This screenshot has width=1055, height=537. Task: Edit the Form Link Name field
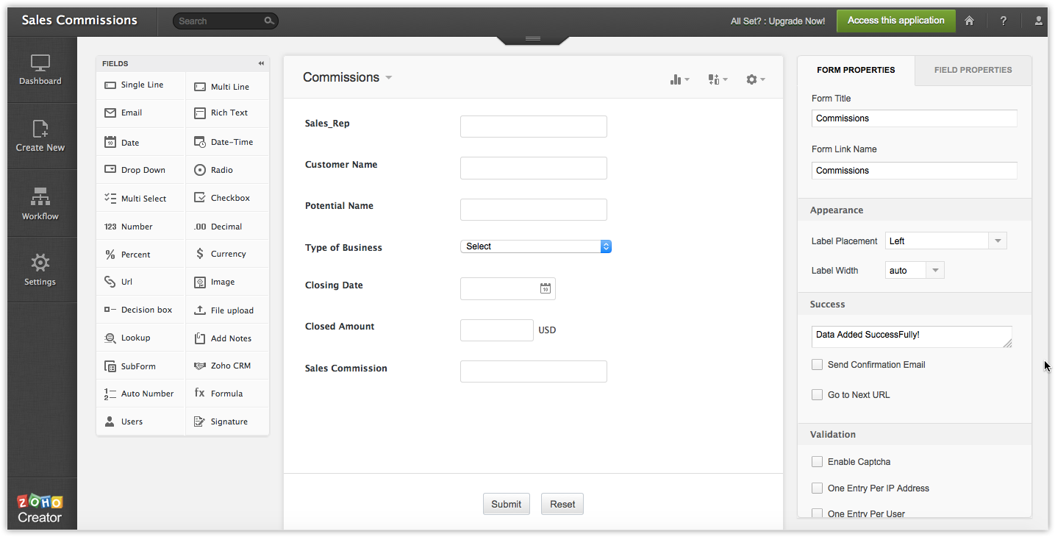pyautogui.click(x=915, y=171)
